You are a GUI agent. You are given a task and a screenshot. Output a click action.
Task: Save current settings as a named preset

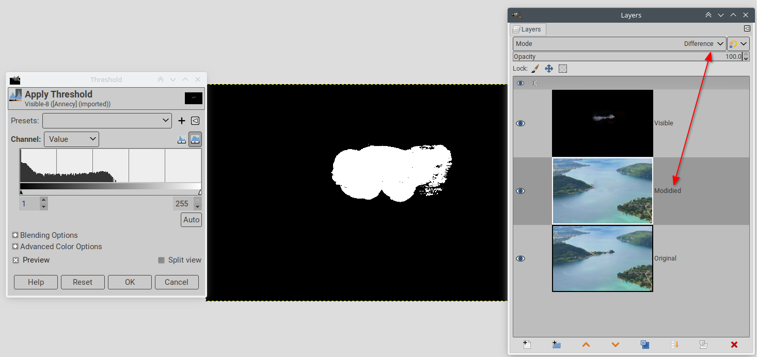click(x=182, y=121)
